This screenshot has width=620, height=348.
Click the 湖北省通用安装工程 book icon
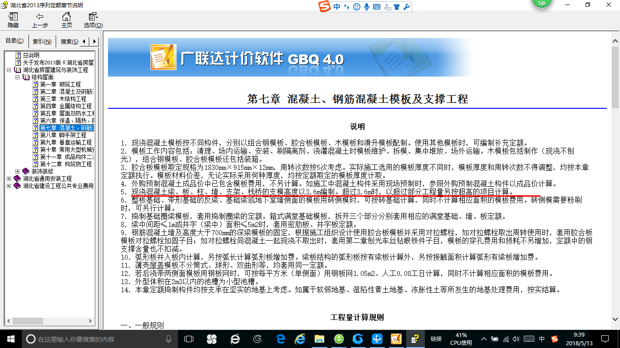[x=17, y=179]
